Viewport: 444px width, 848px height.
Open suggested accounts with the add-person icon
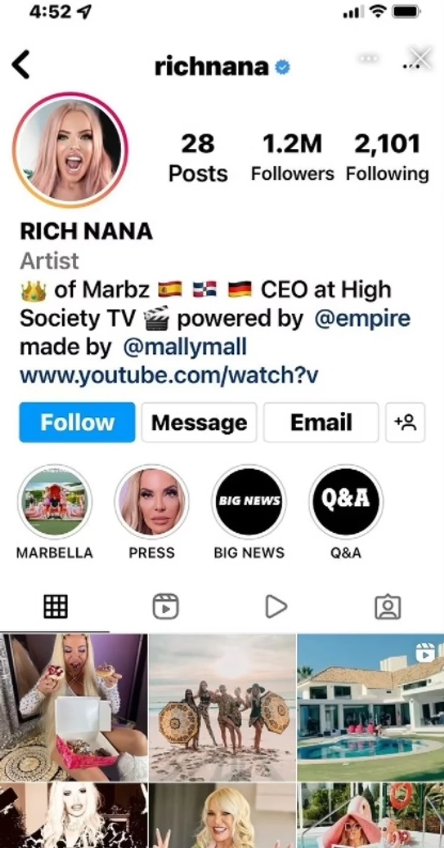[x=406, y=423]
